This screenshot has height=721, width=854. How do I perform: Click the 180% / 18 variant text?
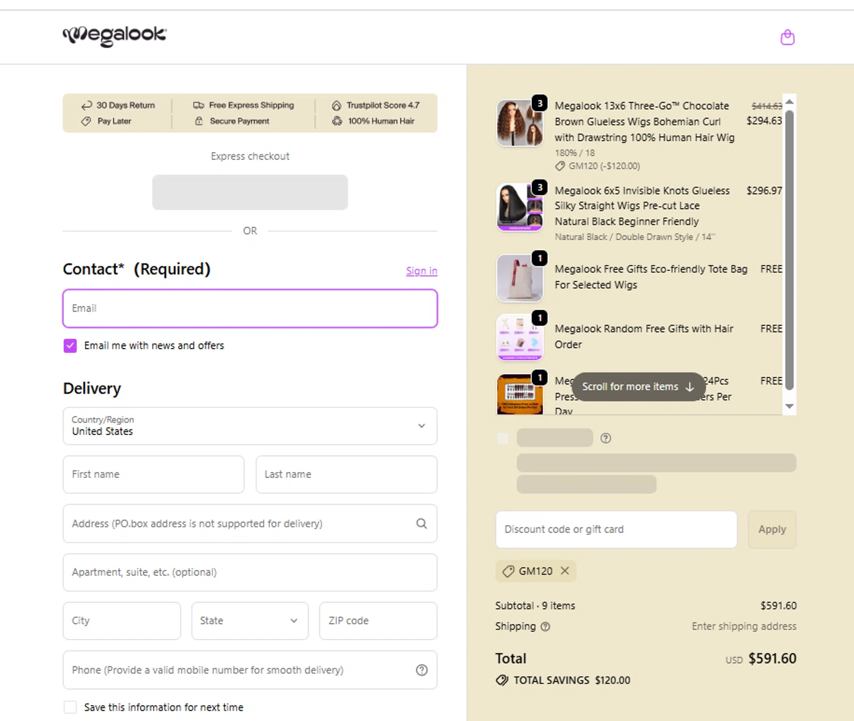coord(575,153)
